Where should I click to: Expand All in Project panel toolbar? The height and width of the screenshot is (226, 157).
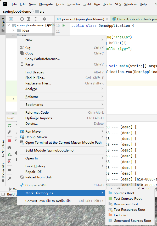click(29, 19)
